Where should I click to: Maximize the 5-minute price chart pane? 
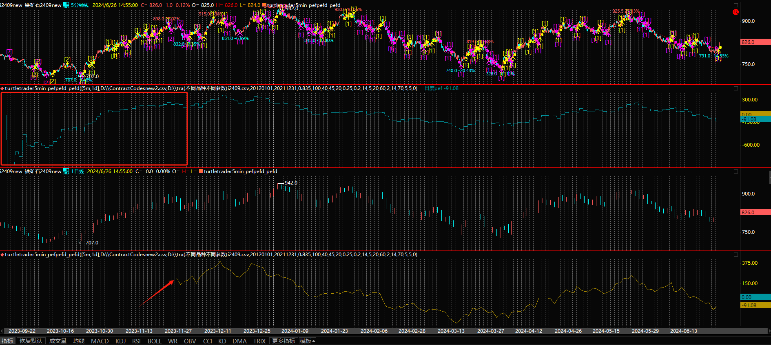click(x=736, y=5)
